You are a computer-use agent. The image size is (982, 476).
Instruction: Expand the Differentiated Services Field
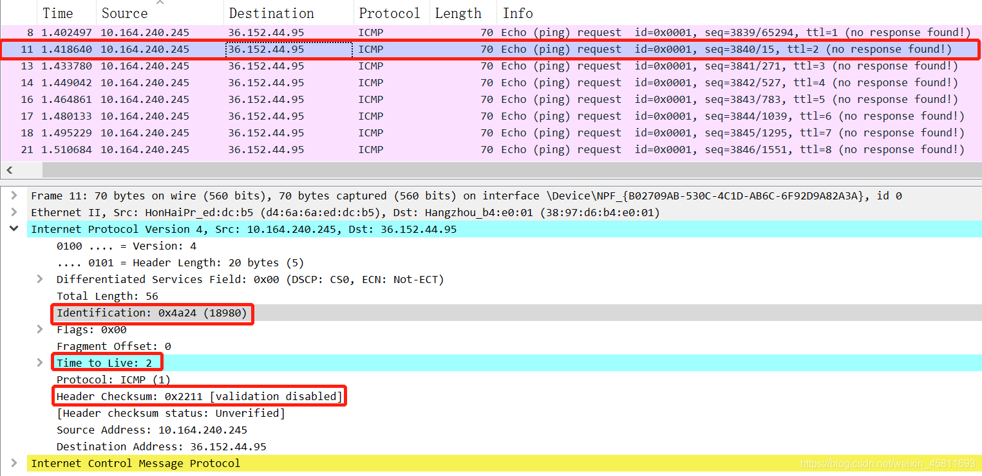[39, 279]
